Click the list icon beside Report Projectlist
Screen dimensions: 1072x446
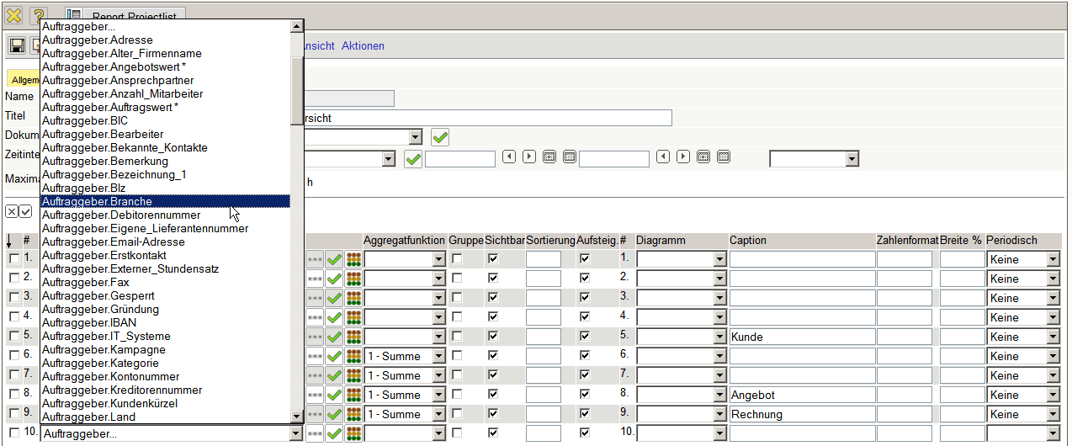pyautogui.click(x=74, y=15)
